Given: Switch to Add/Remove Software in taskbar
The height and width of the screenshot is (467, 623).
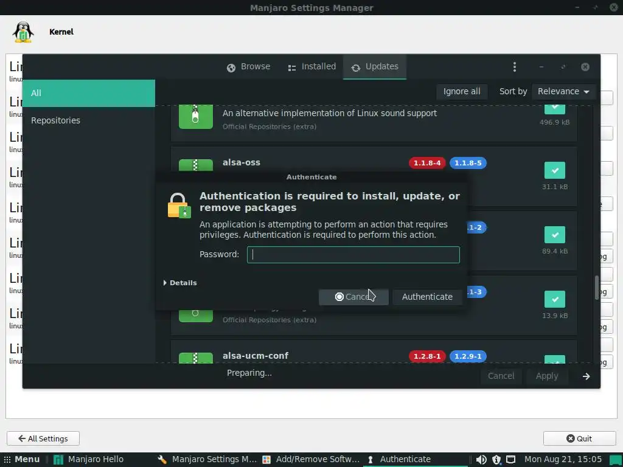Looking at the screenshot, I should 311,459.
